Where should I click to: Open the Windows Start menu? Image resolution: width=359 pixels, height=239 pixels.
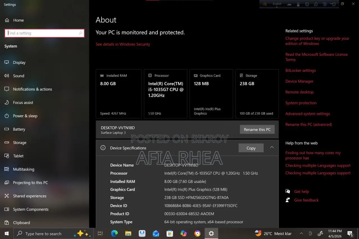click(x=7, y=233)
